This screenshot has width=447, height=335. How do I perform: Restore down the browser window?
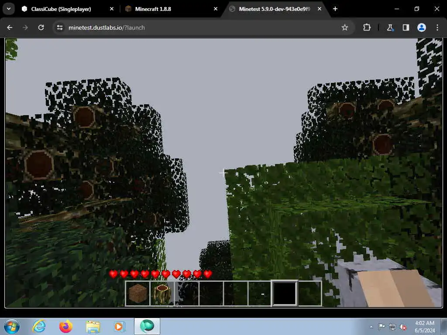(x=417, y=9)
